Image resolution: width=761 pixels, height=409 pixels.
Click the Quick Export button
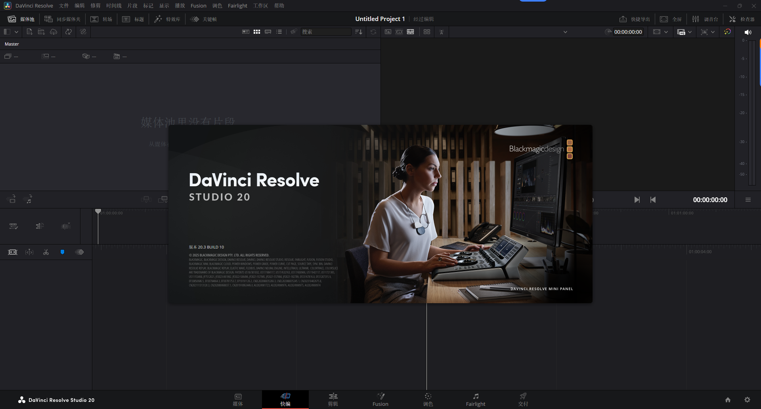coord(634,19)
